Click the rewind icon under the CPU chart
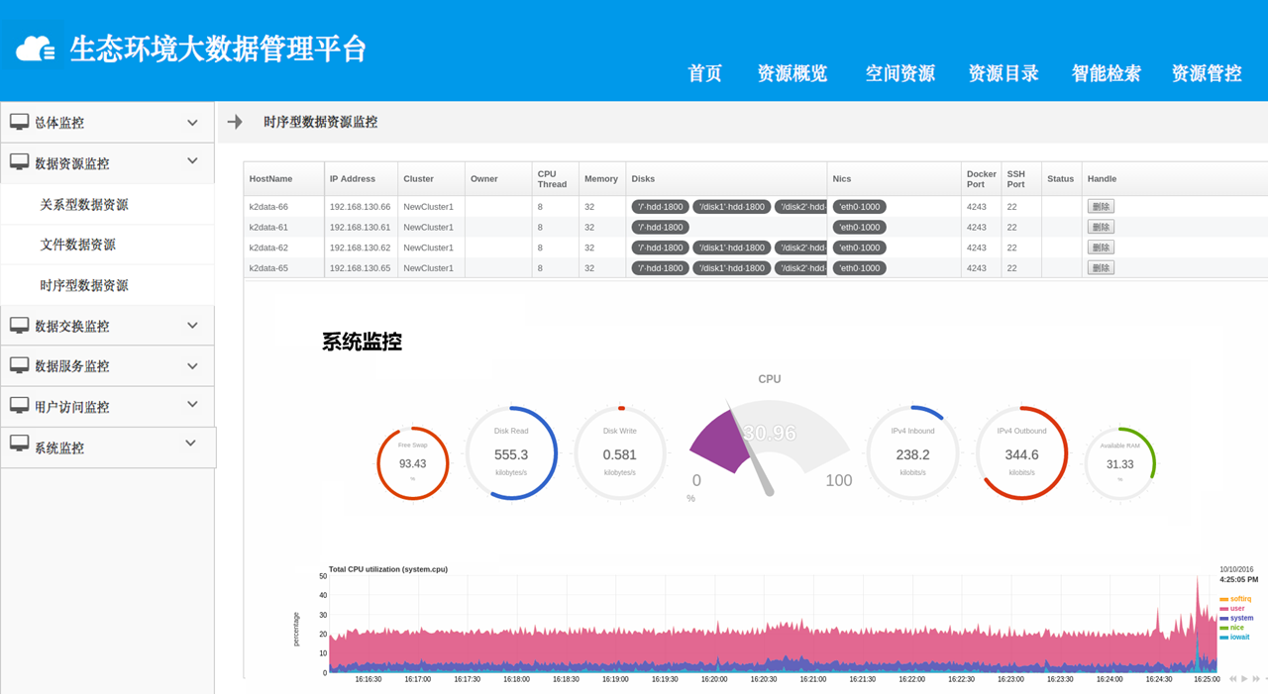1268x694 pixels. [x=1233, y=679]
